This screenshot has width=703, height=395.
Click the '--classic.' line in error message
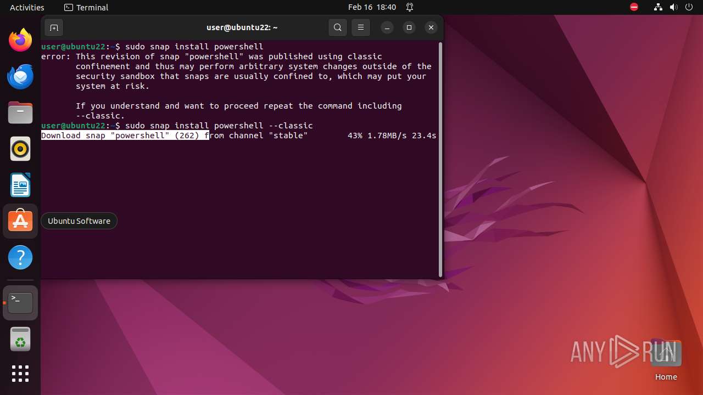pyautogui.click(x=101, y=116)
